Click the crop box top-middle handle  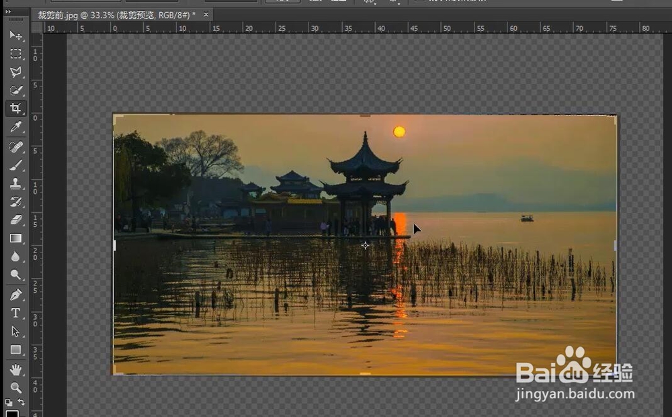tap(365, 115)
